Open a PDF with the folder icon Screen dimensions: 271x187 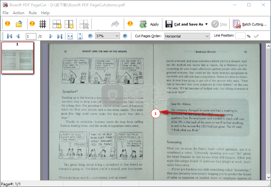click(x=19, y=24)
